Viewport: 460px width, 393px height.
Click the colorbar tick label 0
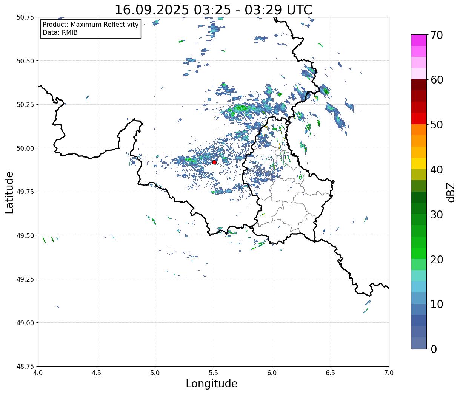pyautogui.click(x=434, y=349)
